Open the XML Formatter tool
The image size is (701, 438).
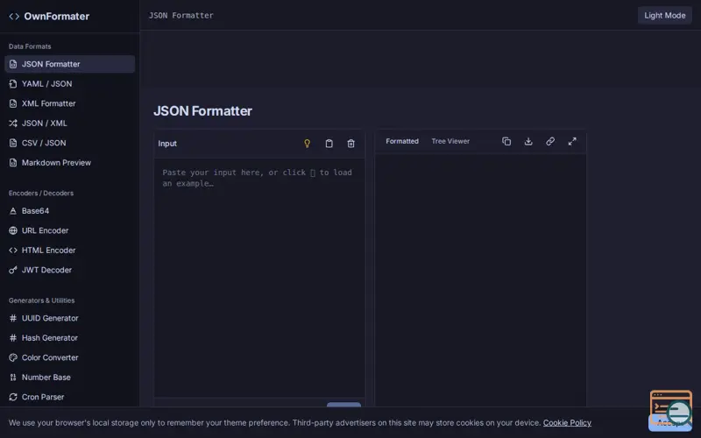coord(70,103)
